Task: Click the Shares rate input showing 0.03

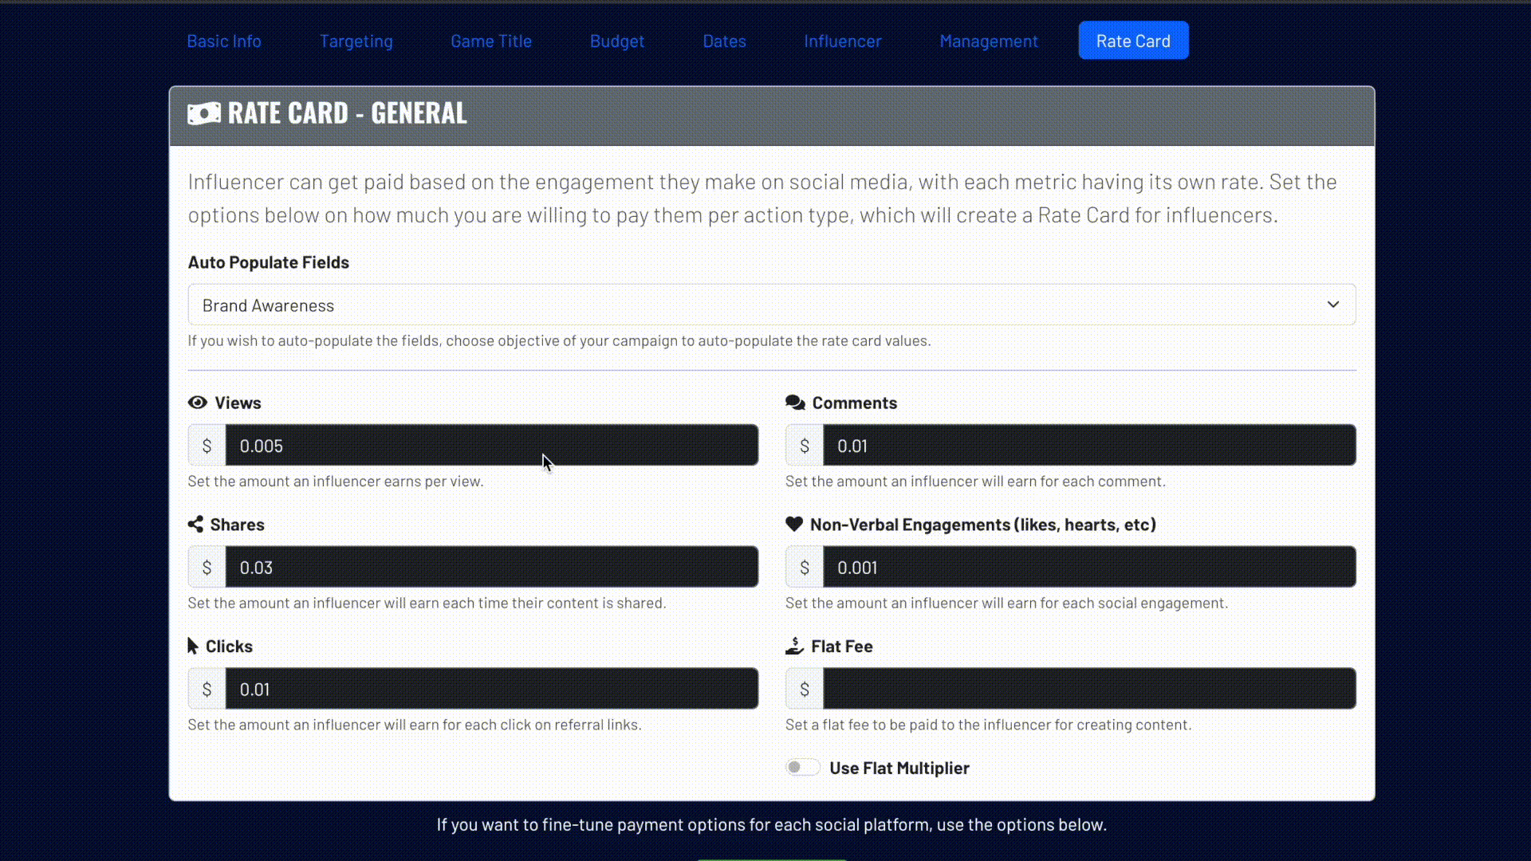Action: point(491,568)
